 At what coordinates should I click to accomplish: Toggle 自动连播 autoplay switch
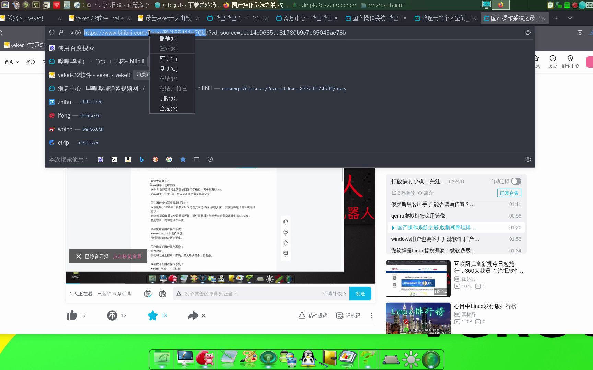pos(516,181)
